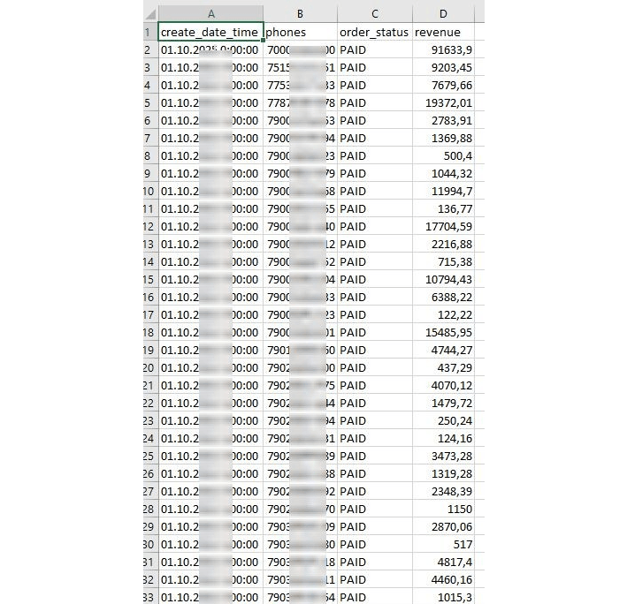The height and width of the screenshot is (604, 627).
Task: Click revenue cell 1015,3
Action: click(x=443, y=597)
